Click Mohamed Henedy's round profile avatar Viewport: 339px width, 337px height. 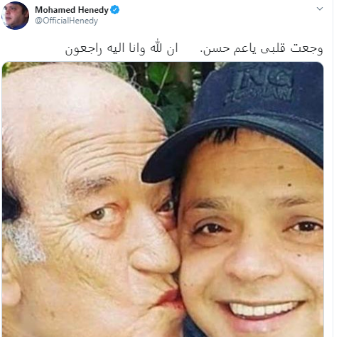tap(15, 16)
